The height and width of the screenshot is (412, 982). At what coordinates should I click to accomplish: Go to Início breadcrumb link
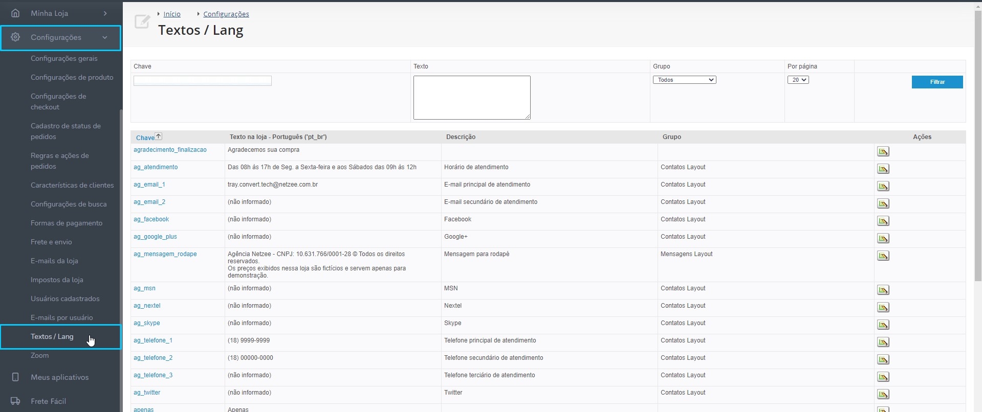(172, 14)
